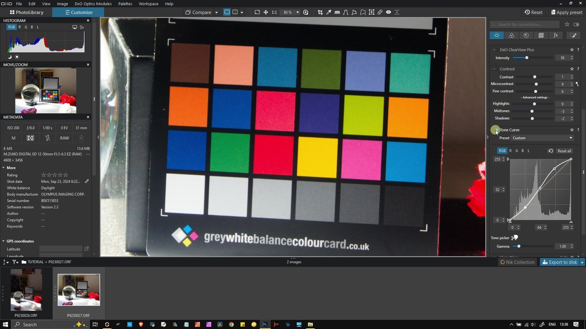Open the Repair bandage tool
Viewport: 586px width, 329px height.
point(380,12)
